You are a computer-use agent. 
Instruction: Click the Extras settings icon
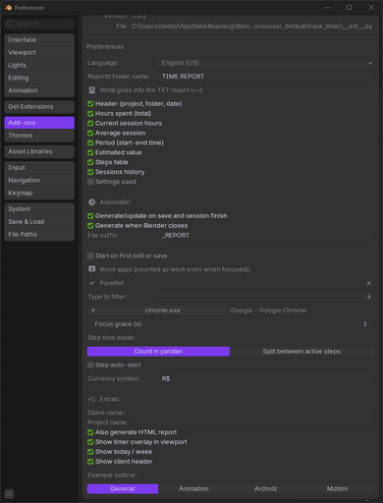click(92, 399)
